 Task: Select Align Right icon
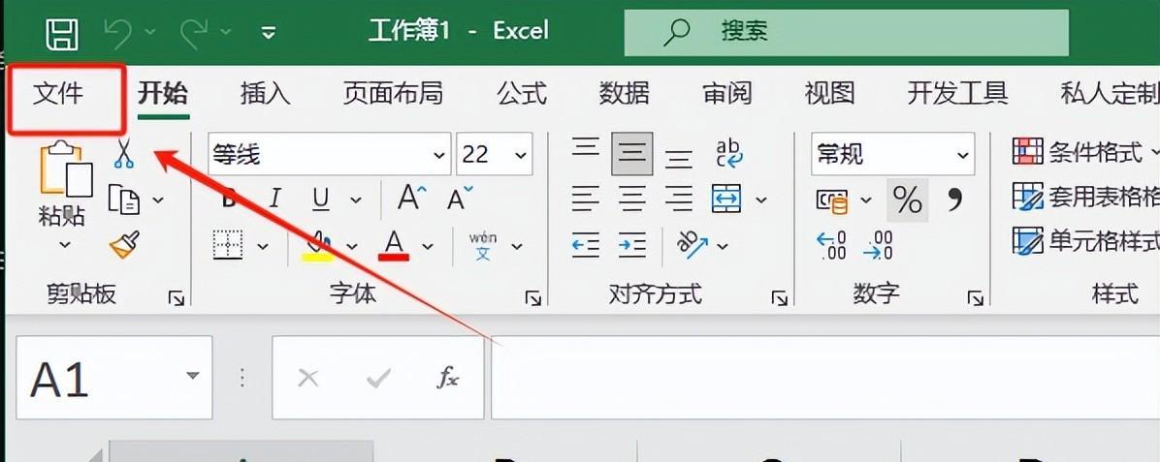coord(678,199)
